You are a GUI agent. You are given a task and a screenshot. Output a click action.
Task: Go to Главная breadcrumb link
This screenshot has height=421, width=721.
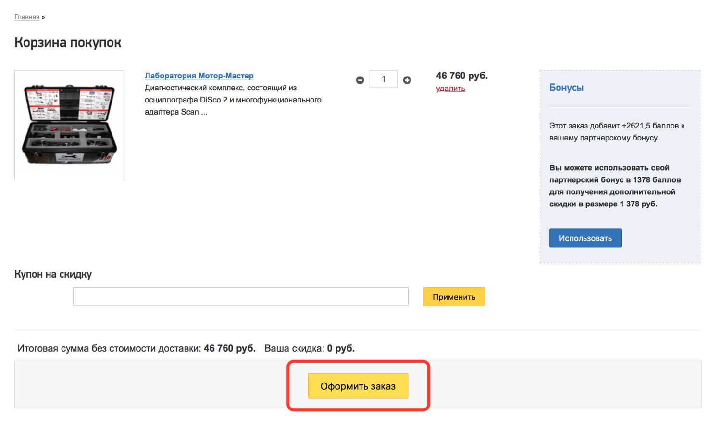(27, 17)
